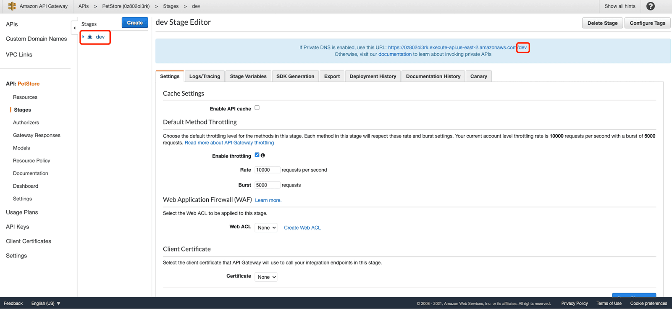The width and height of the screenshot is (672, 309).
Task: Open Dashboard in the sidebar
Action: pos(26,186)
